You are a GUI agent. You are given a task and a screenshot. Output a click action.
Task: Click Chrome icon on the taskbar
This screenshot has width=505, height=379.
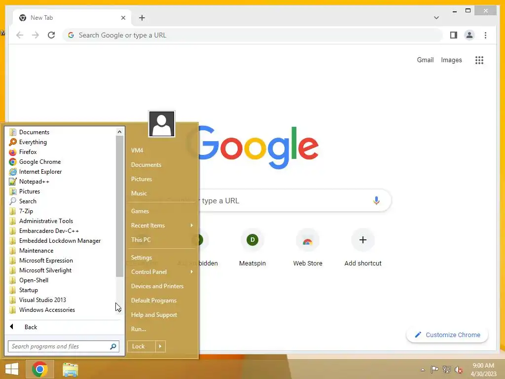click(40, 369)
